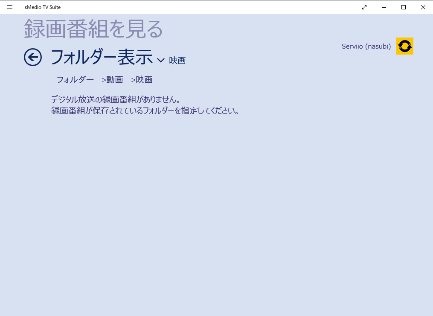Screen dimensions: 433x316
Task: Click the 録画番組を見る page title
Action: coord(93,29)
